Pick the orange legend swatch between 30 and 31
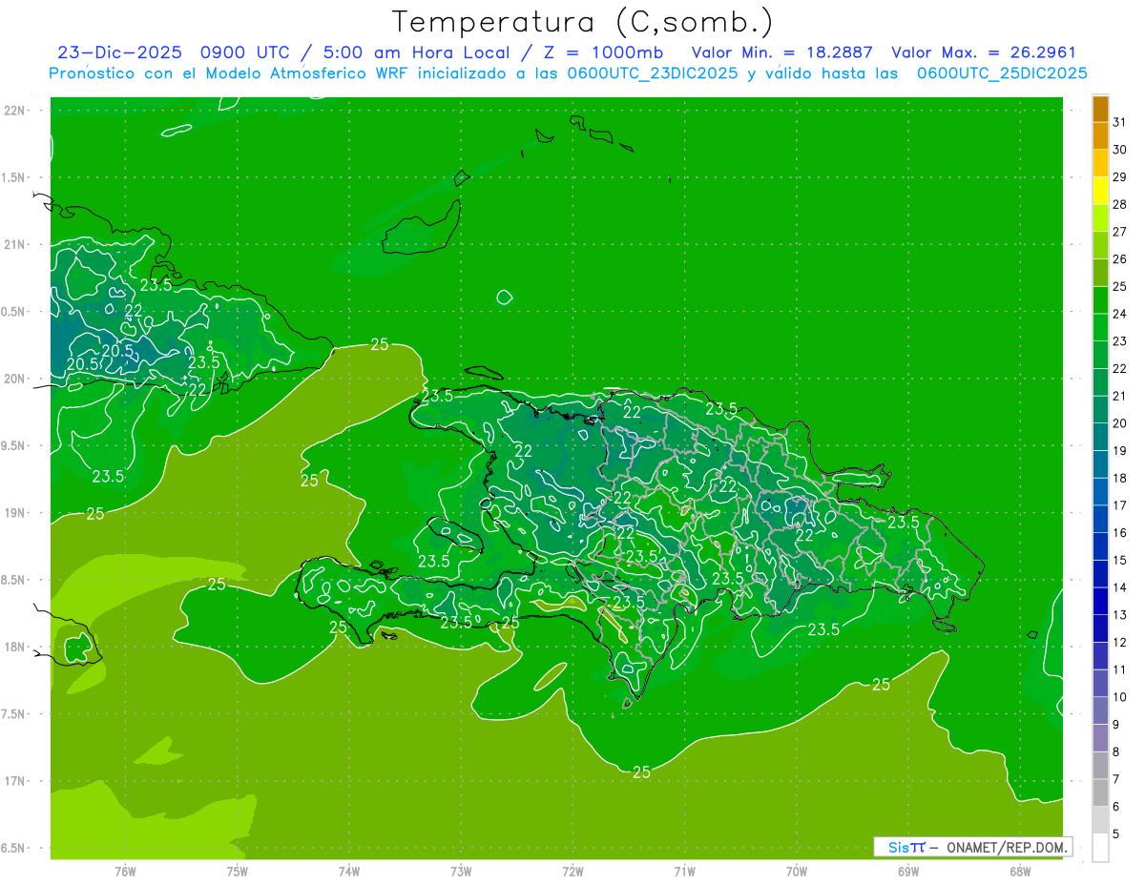The image size is (1145, 884). point(1100,135)
